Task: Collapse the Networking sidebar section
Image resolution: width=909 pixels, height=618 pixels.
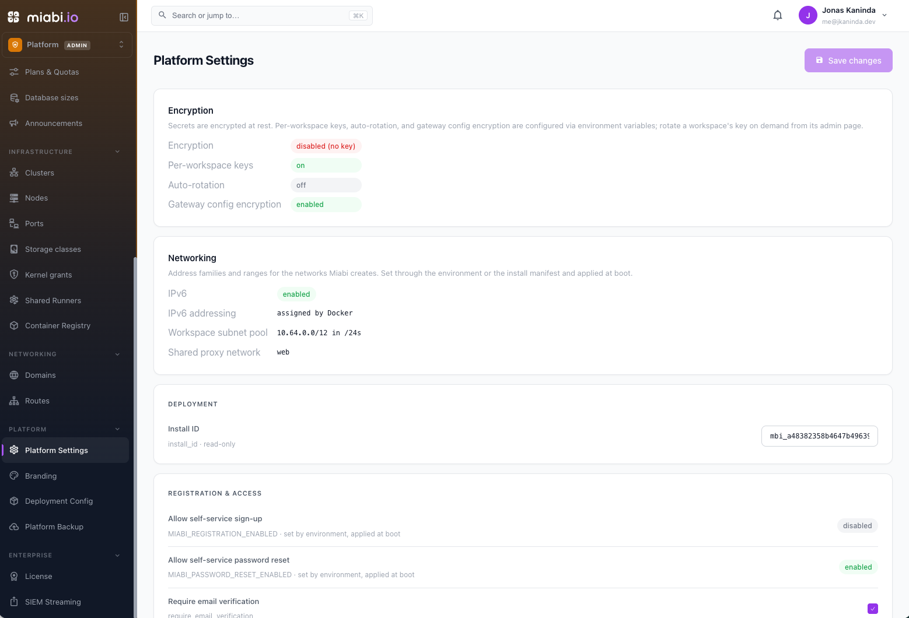Action: pos(117,354)
